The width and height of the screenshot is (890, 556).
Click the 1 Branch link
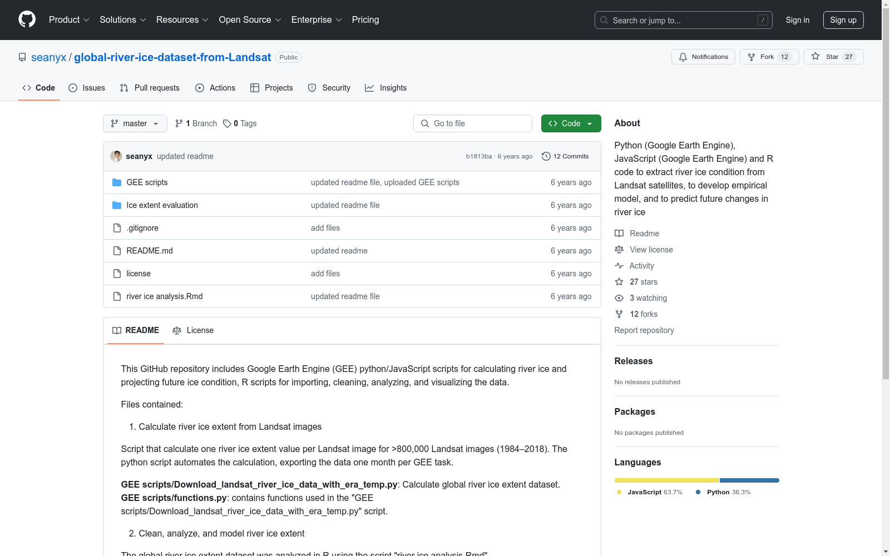pyautogui.click(x=196, y=123)
